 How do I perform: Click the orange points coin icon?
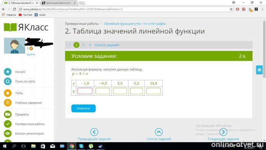coord(31,49)
